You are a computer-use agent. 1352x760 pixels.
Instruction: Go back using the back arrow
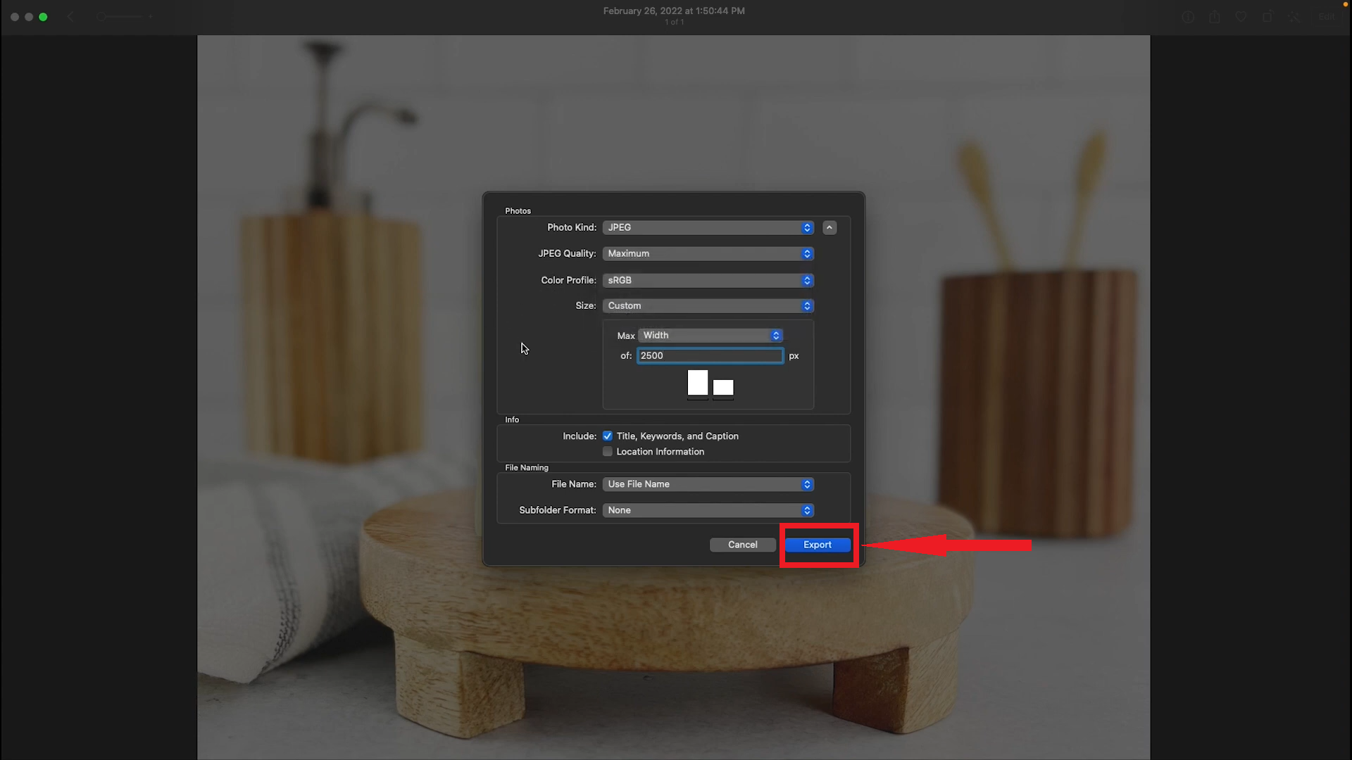70,17
